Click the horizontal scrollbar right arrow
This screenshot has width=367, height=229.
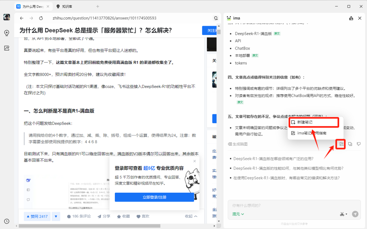(x=214, y=226)
